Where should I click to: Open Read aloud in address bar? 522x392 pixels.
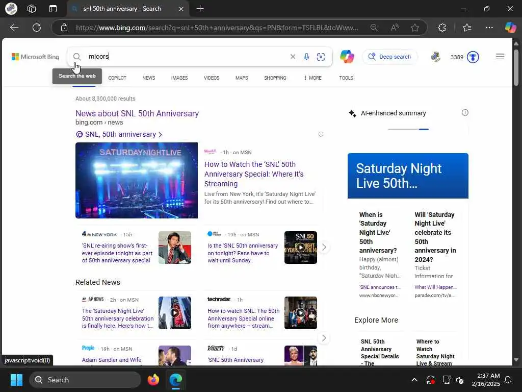[395, 28]
